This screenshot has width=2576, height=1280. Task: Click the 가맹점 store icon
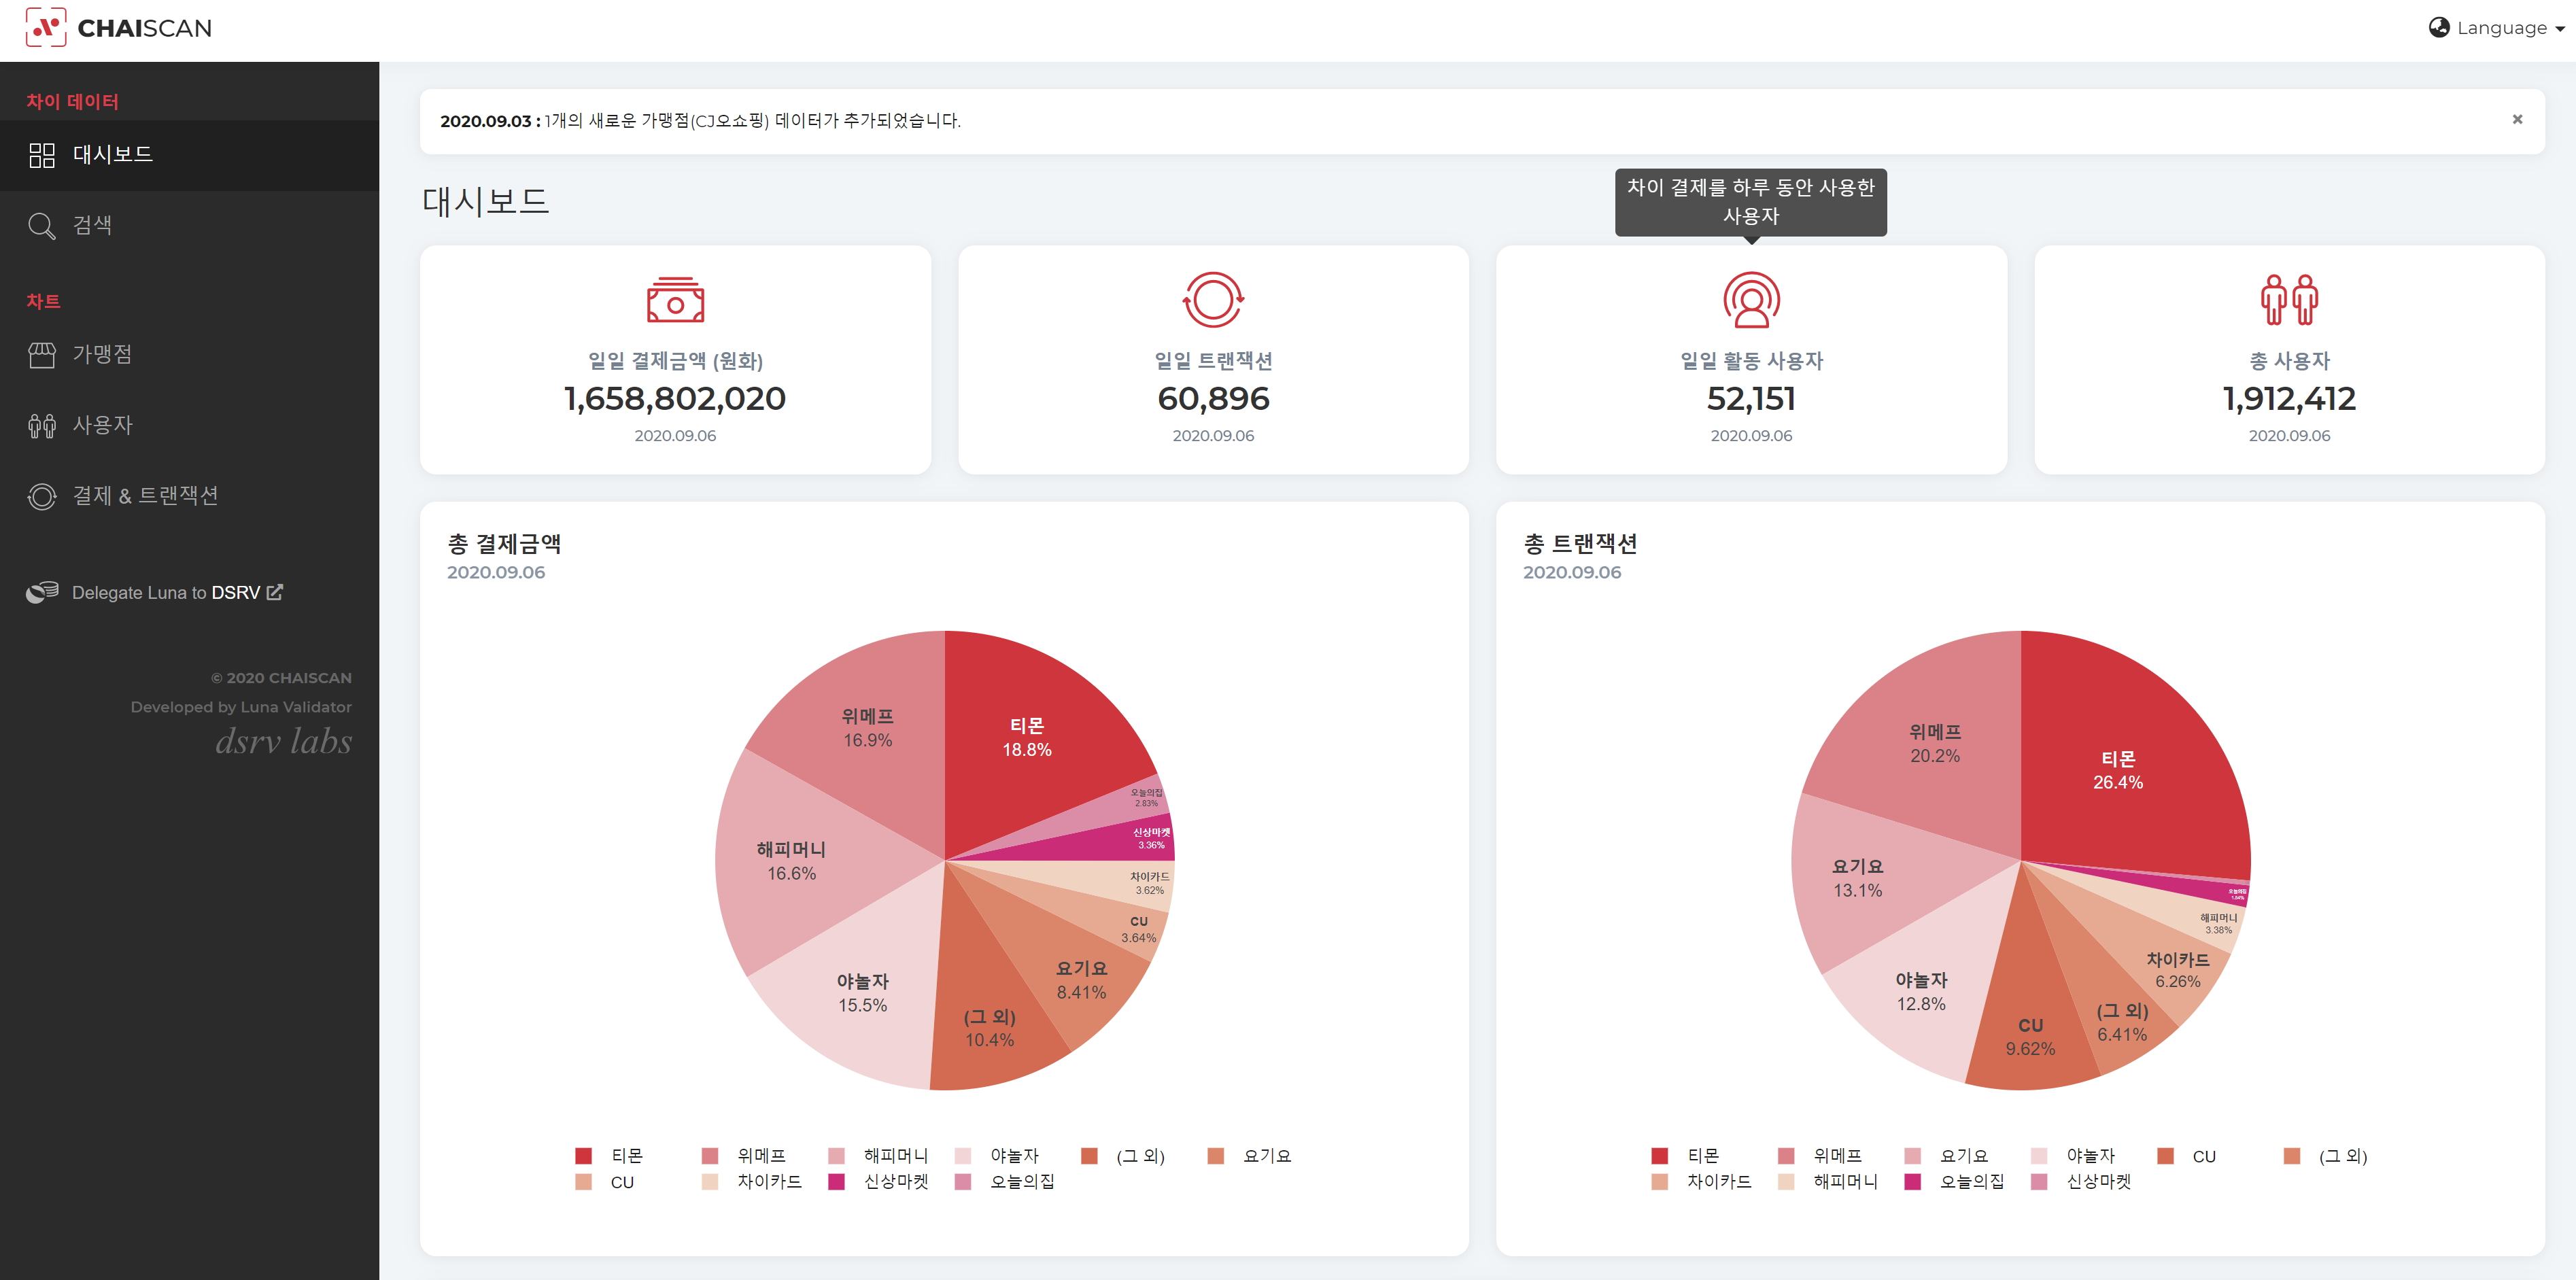pos(42,354)
